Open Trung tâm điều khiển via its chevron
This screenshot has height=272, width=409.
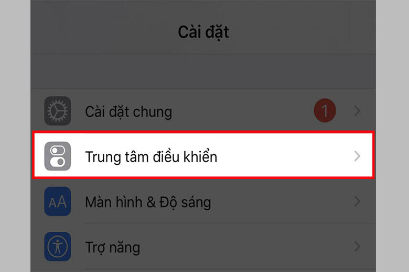(x=358, y=156)
